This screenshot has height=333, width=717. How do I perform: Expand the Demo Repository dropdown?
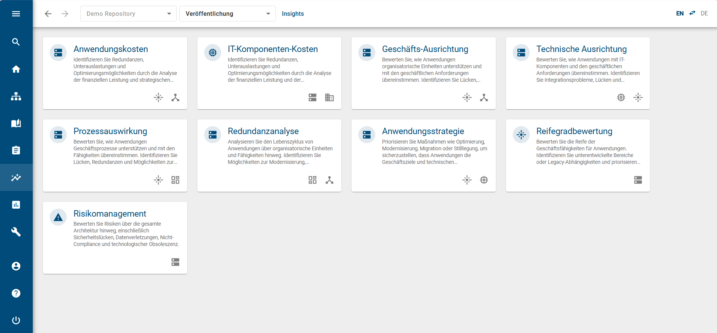[x=128, y=14]
